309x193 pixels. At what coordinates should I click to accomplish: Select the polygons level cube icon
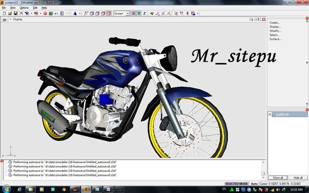point(97,14)
